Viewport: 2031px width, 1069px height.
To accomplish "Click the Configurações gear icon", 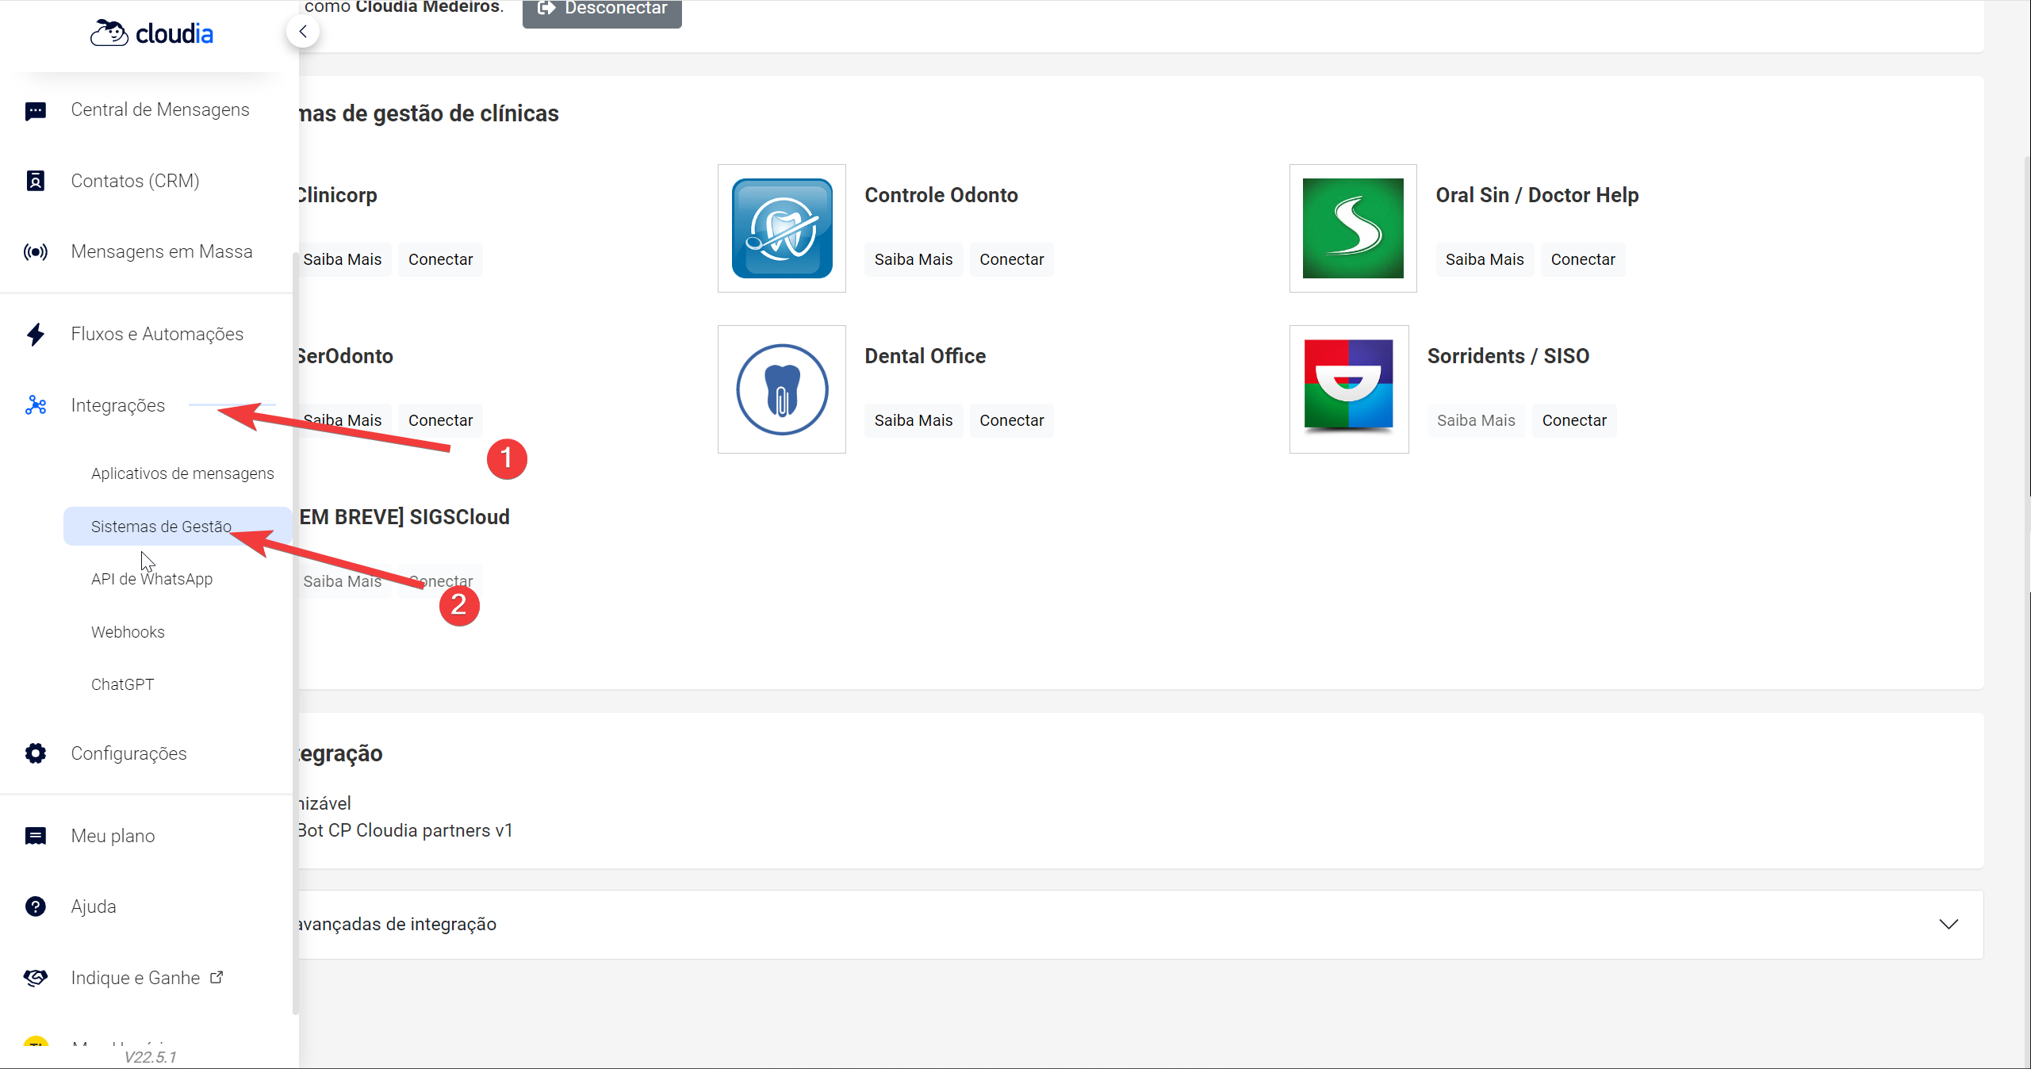I will (36, 753).
